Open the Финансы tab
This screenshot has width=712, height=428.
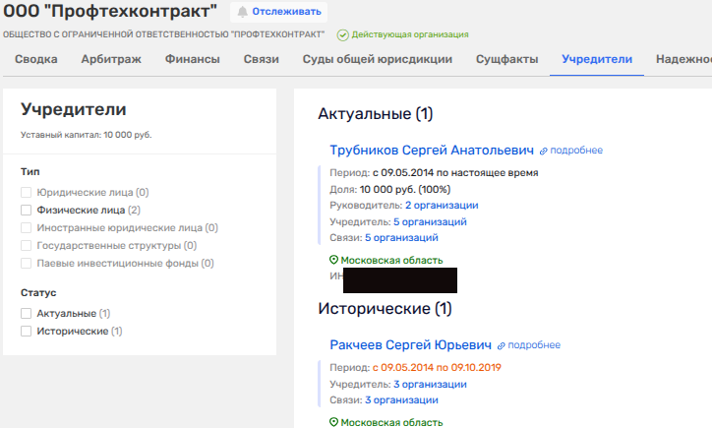pos(192,59)
